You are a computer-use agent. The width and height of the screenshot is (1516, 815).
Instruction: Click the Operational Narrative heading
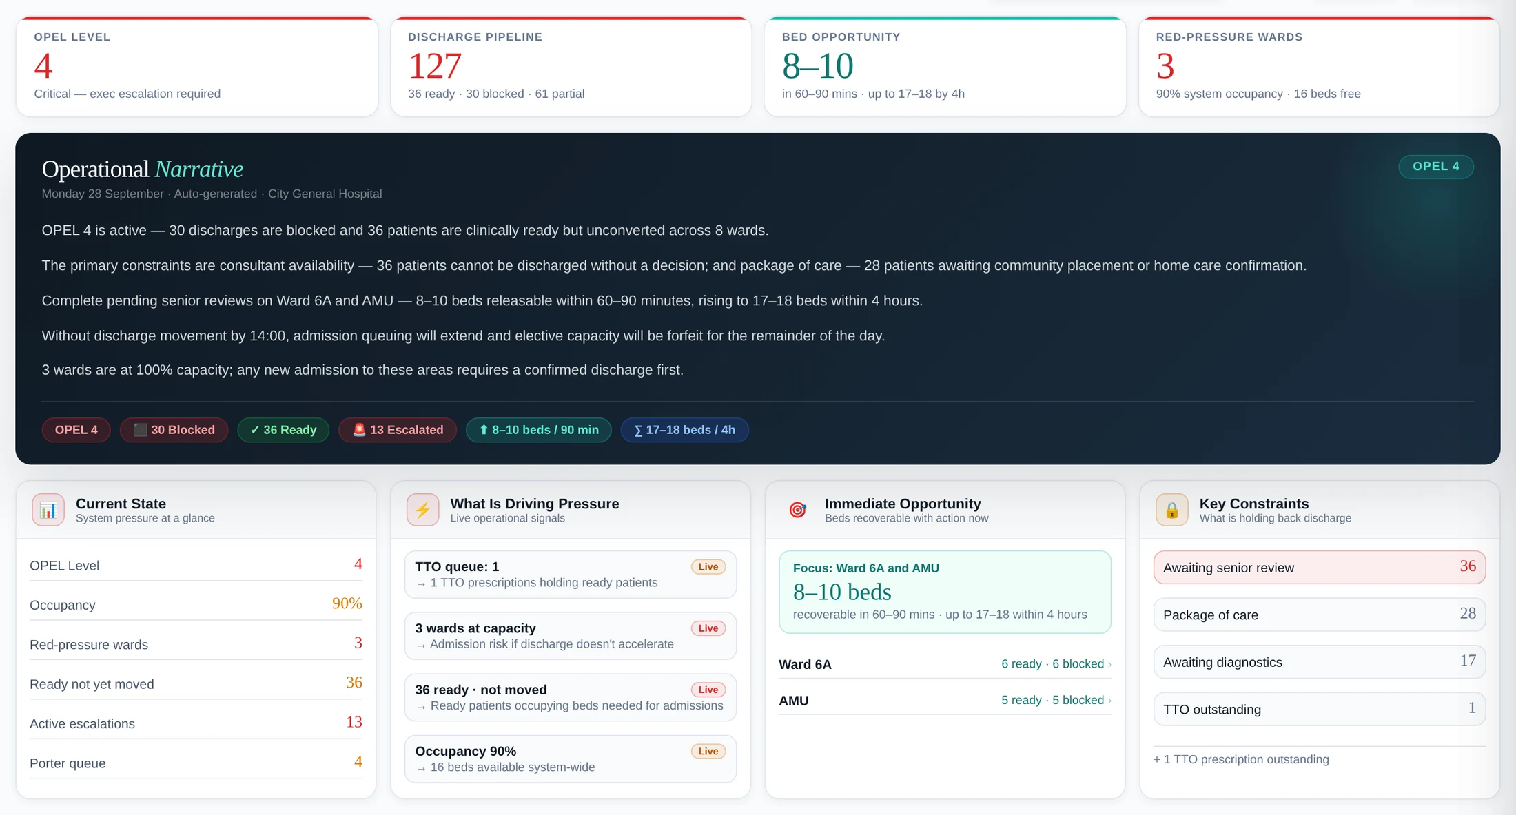(x=143, y=169)
